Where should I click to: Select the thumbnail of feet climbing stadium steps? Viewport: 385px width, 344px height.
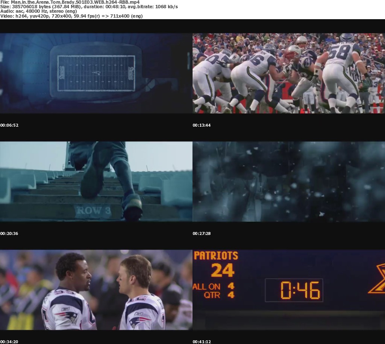coord(96,182)
